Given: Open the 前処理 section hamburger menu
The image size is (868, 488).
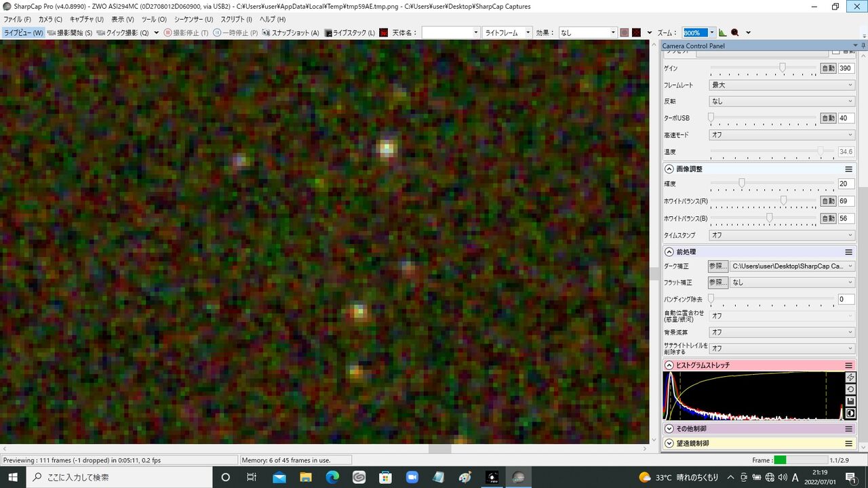Looking at the screenshot, I should tap(848, 252).
